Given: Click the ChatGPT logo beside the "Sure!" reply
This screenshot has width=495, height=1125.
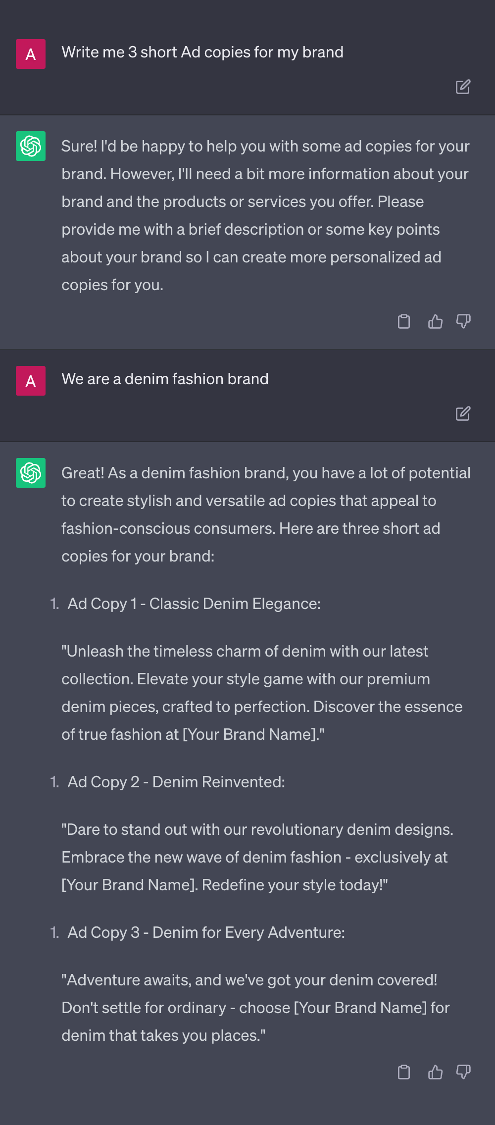Looking at the screenshot, I should coord(31,146).
